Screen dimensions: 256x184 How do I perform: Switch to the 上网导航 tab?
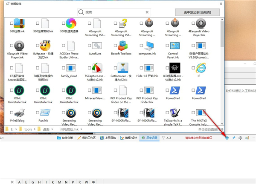point(108,138)
